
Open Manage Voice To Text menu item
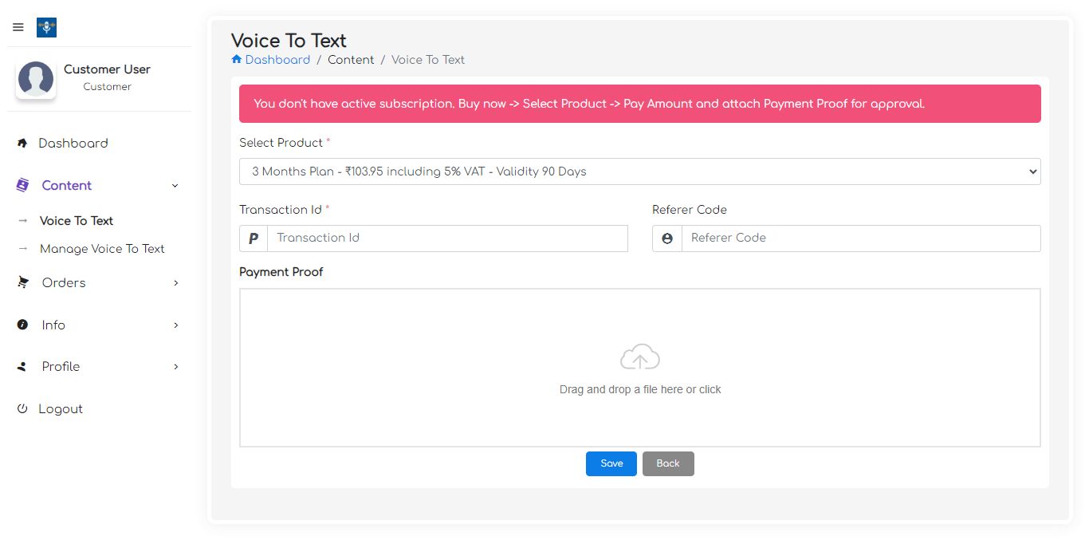(x=102, y=249)
